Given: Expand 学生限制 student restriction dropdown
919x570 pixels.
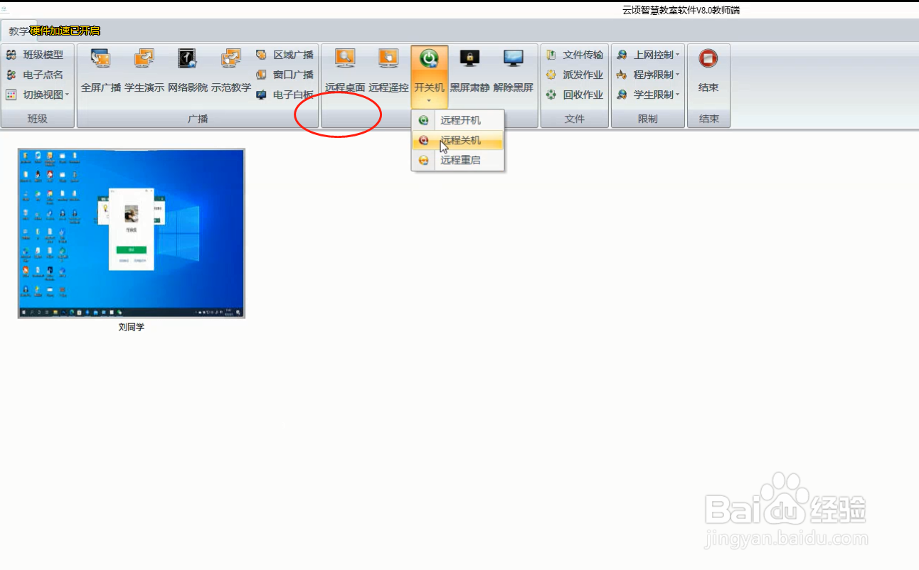Looking at the screenshot, I should click(x=648, y=95).
